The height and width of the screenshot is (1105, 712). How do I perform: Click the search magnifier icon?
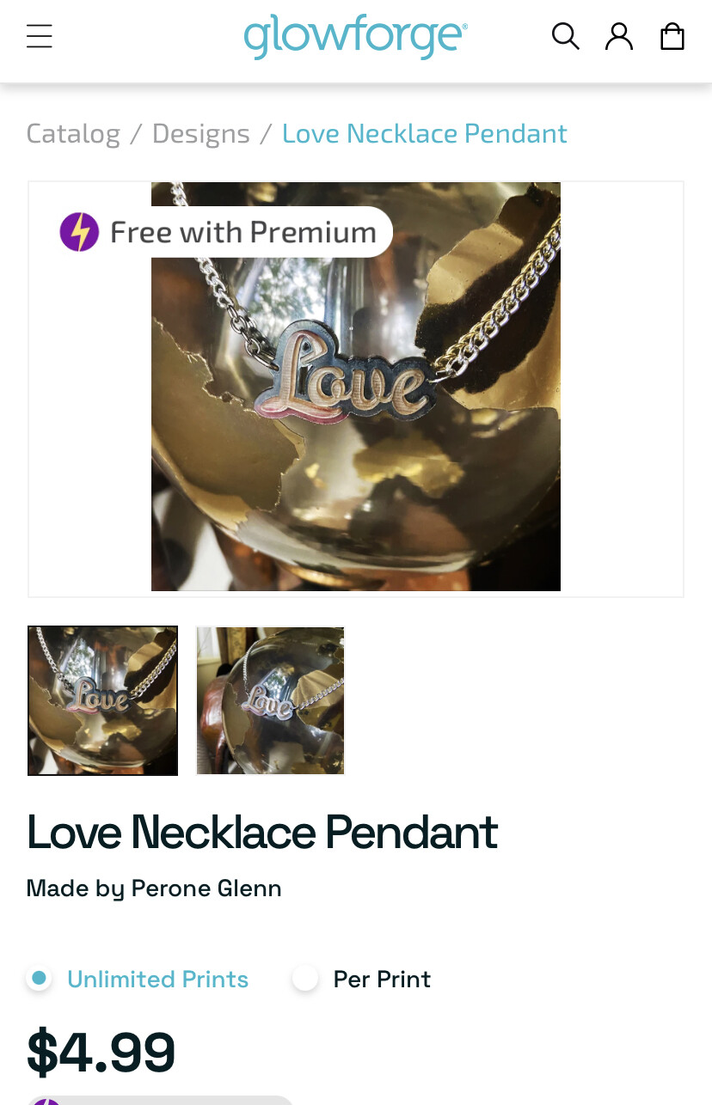pyautogui.click(x=565, y=36)
